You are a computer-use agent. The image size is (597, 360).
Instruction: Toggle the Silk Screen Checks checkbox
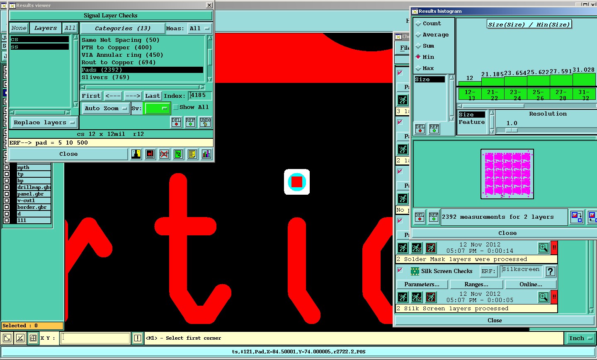[400, 270]
